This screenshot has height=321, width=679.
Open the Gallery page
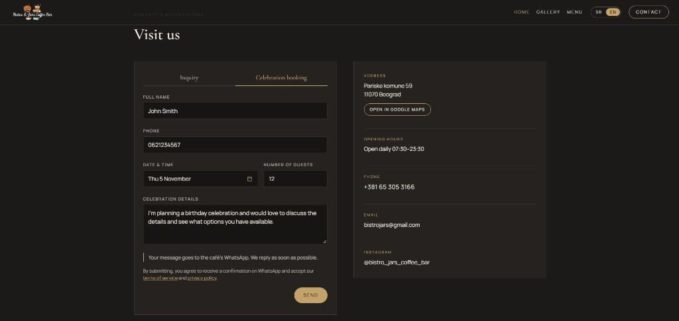548,12
